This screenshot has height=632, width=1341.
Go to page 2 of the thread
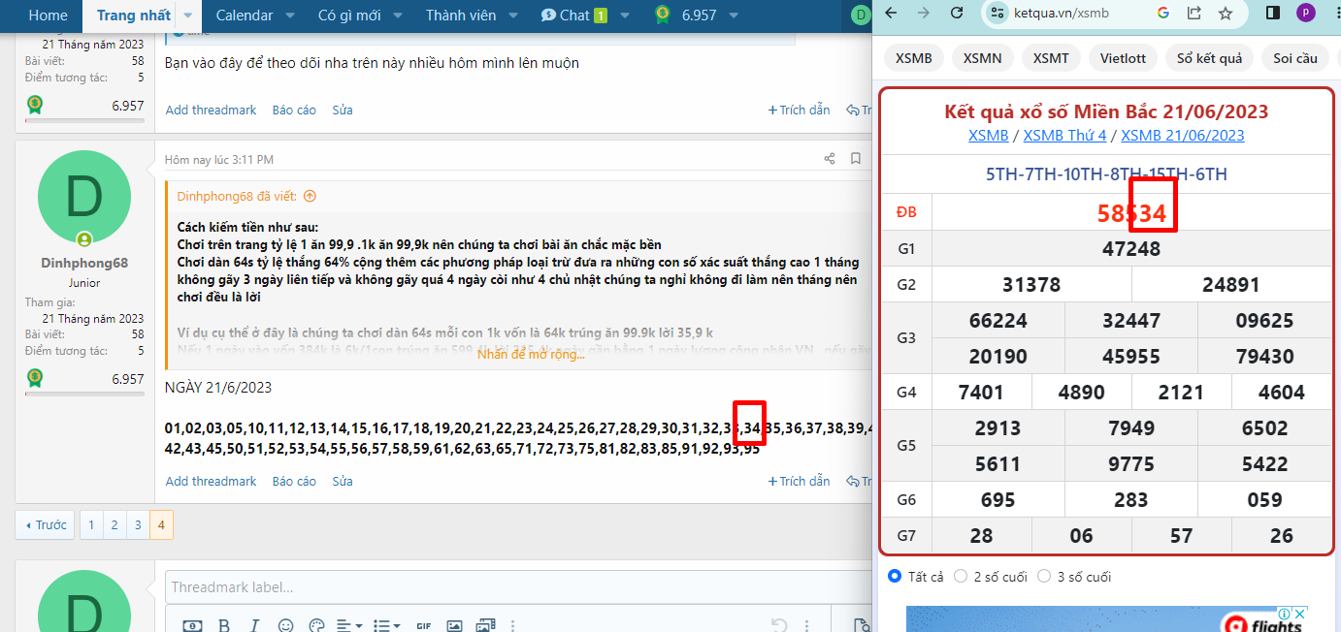click(x=114, y=524)
